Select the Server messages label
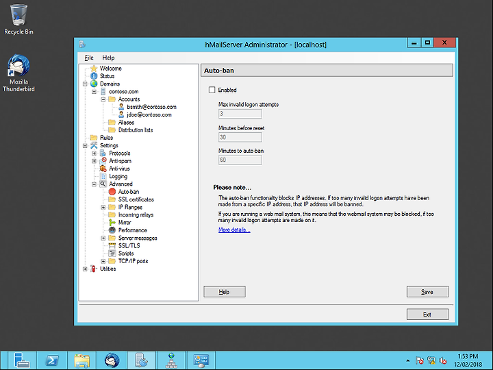The image size is (493, 370). [x=138, y=238]
